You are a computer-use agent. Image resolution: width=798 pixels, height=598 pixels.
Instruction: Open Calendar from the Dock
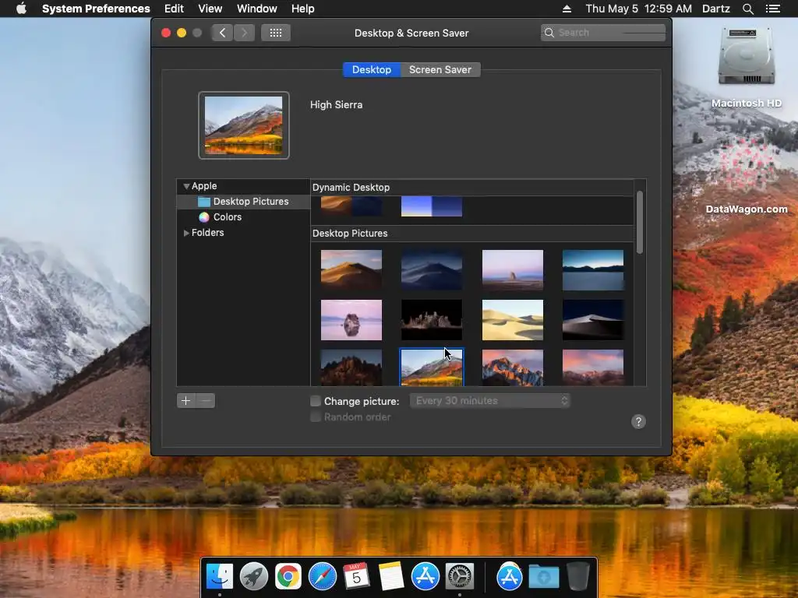pyautogui.click(x=356, y=577)
